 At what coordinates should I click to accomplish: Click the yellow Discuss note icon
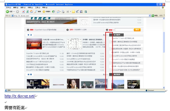point(73,12)
